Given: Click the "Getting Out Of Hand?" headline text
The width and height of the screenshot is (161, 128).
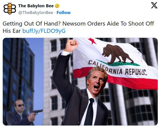Looking at the screenshot, I should (x=32, y=24).
